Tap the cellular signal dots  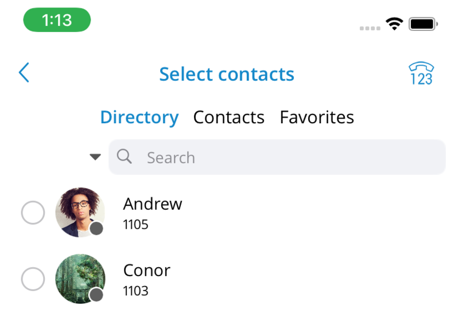pyautogui.click(x=370, y=28)
